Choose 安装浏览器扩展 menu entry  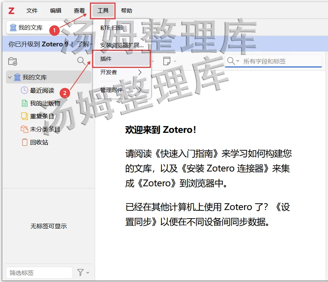[x=122, y=45]
